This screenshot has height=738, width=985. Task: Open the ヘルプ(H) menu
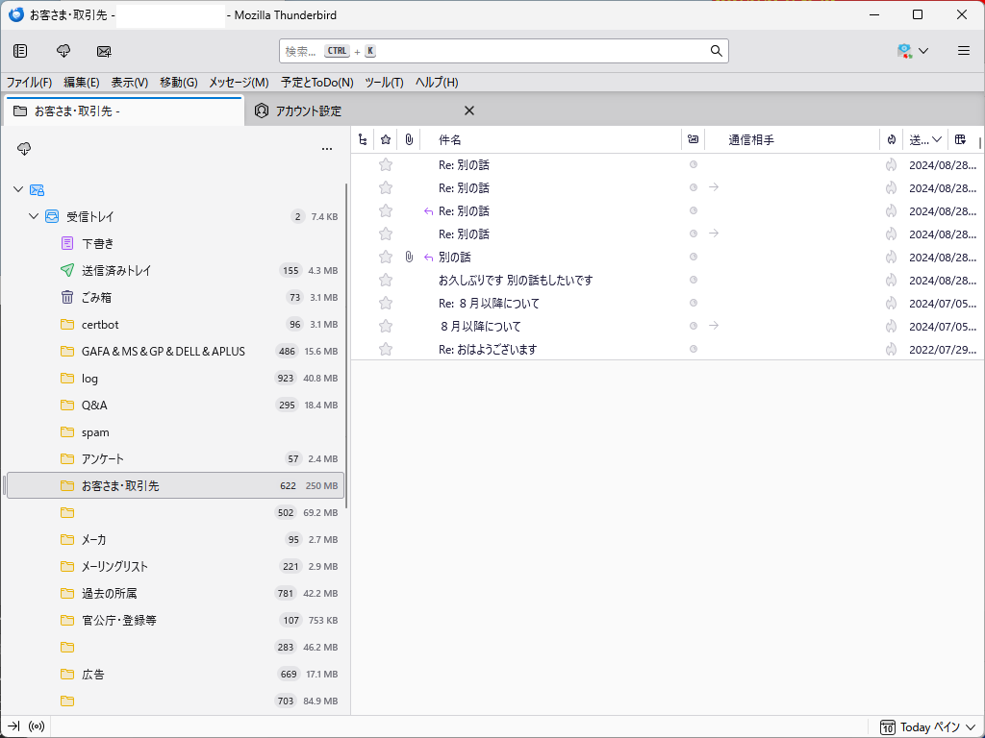click(x=437, y=83)
